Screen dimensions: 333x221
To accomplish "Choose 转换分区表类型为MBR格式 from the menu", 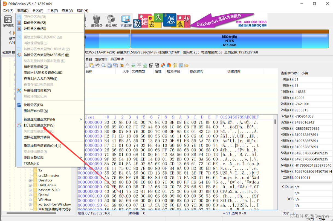I will pos(46,55).
